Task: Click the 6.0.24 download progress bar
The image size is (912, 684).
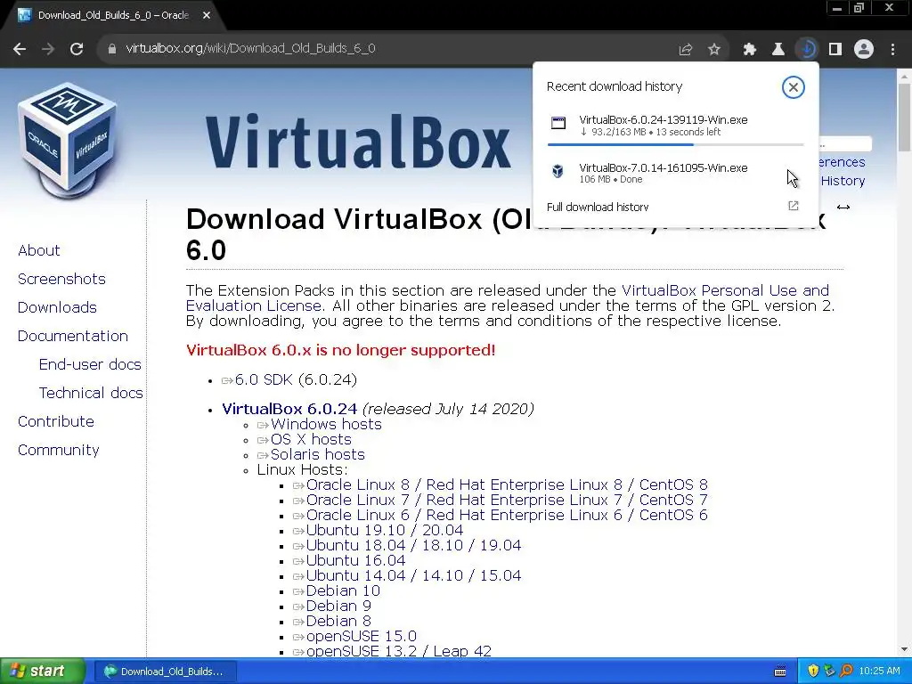Action: pos(675,144)
